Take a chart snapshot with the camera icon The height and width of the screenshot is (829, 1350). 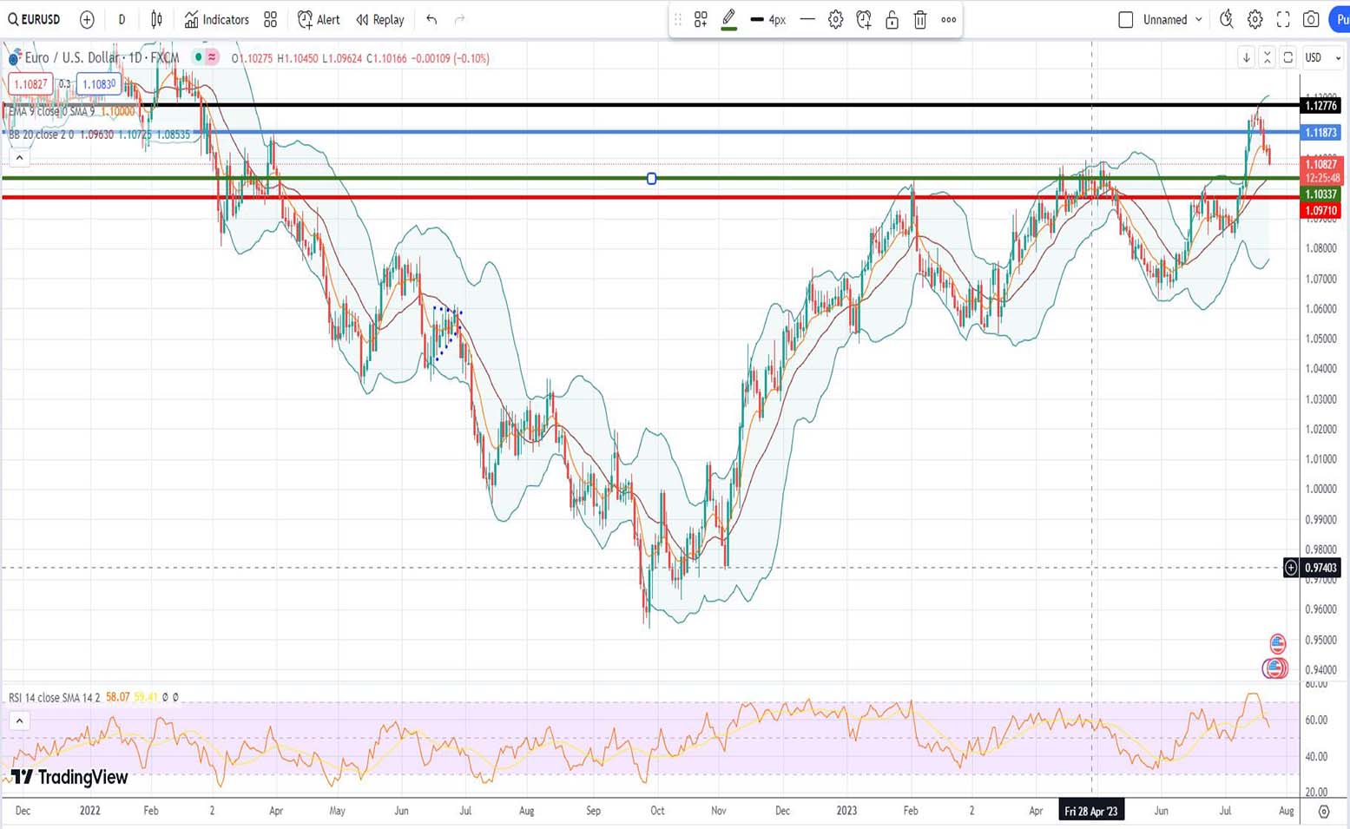[1312, 19]
